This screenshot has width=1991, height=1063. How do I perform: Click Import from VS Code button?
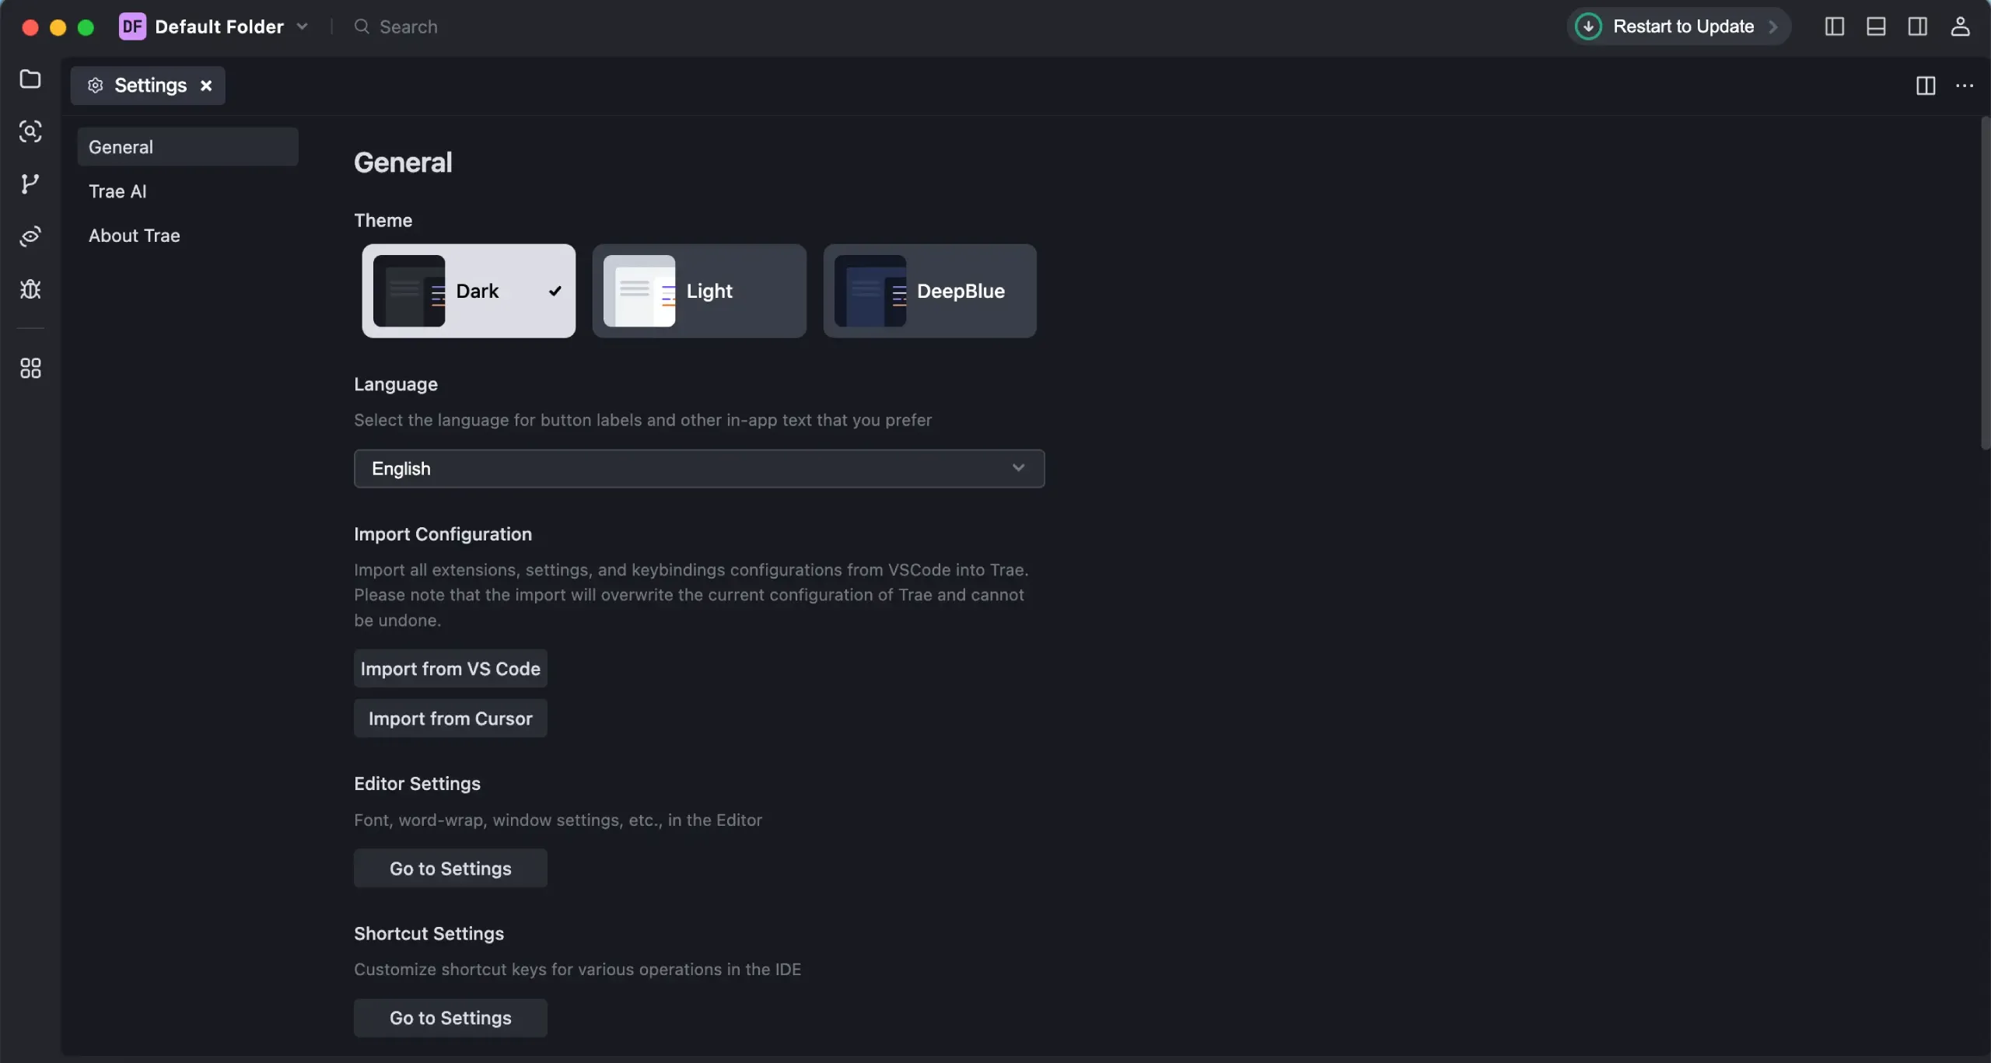pos(452,668)
